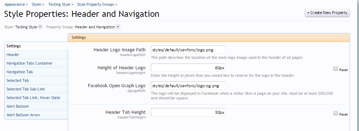The height and width of the screenshot is (131, 359).
Task: Click the Create New Property button
Action: [x=327, y=13]
